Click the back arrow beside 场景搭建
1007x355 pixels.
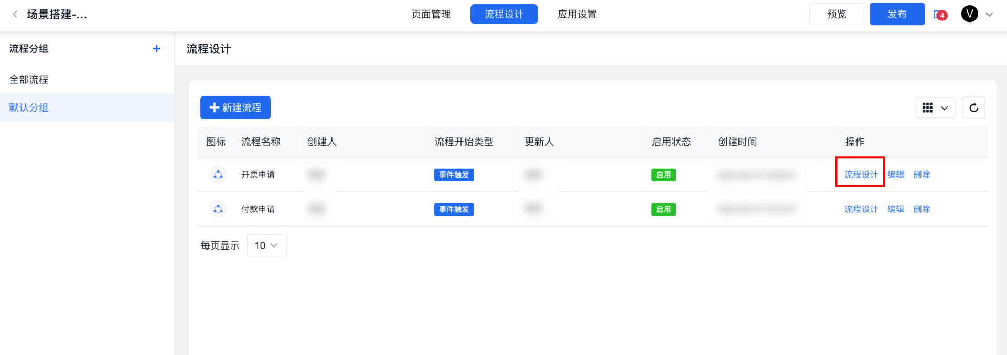click(15, 14)
